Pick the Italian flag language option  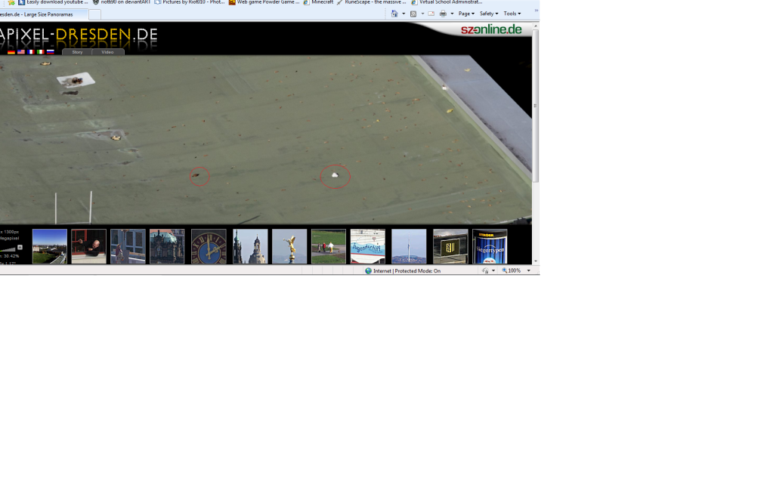coord(40,51)
